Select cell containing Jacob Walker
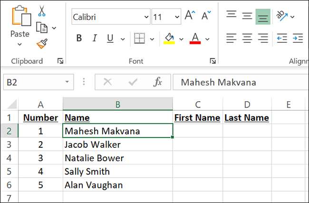Image resolution: width=309 pixels, height=203 pixels. coord(117,145)
